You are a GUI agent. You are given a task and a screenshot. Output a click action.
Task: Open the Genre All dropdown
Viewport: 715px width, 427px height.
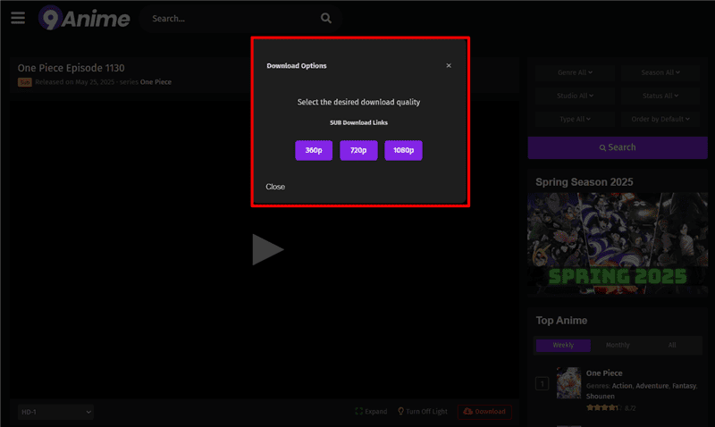(x=575, y=72)
